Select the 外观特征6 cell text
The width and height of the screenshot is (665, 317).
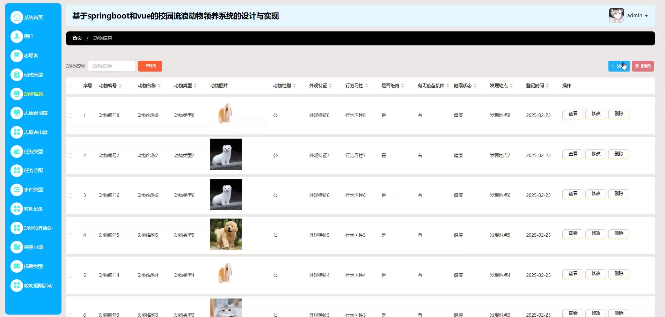click(319, 196)
